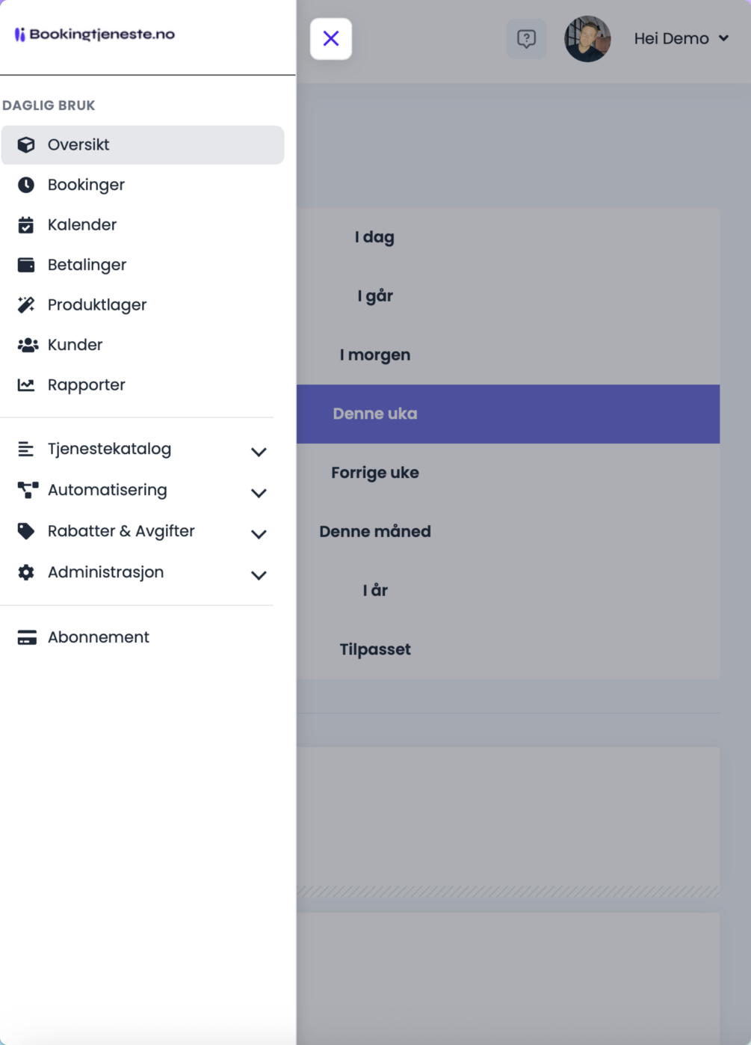
Task: Click the user profile avatar photo
Action: [x=587, y=39]
